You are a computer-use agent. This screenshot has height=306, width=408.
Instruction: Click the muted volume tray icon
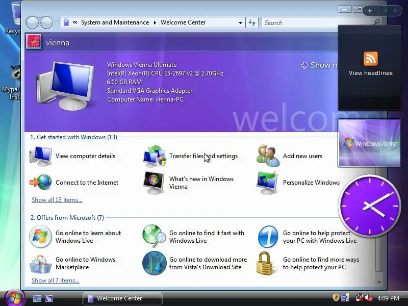(x=369, y=298)
